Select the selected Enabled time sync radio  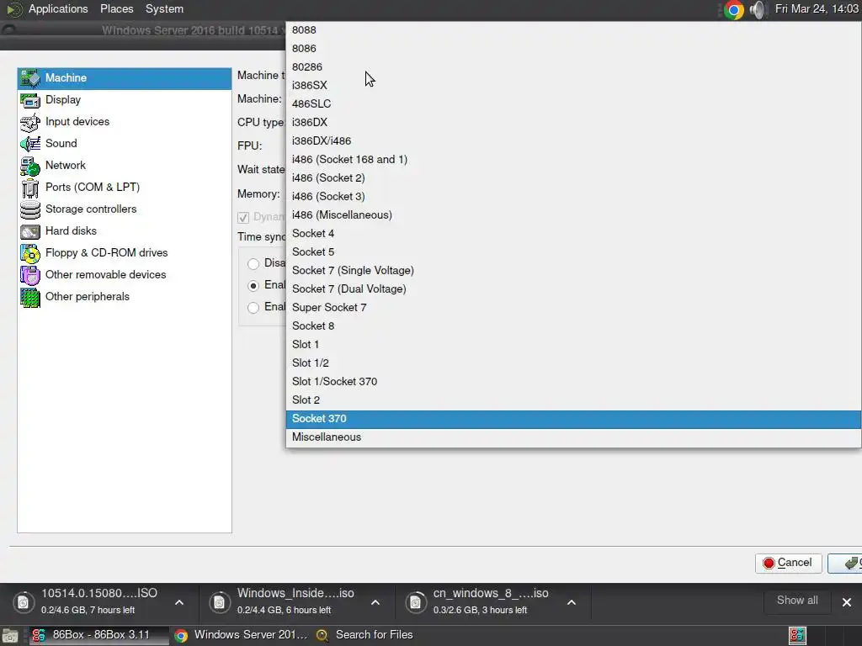click(x=253, y=286)
